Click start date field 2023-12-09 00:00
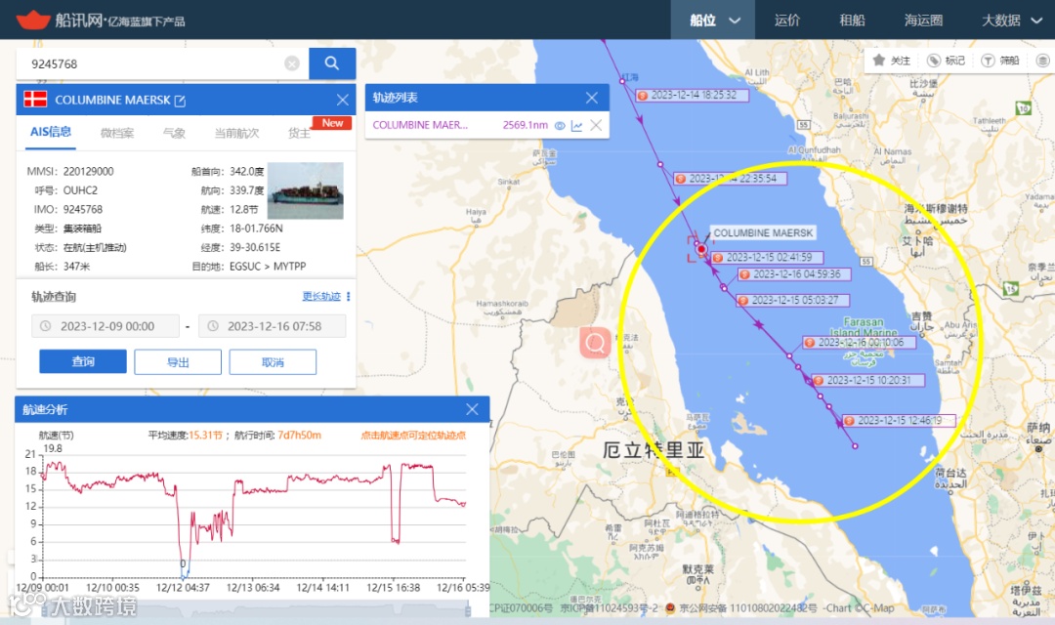The image size is (1055, 625). 105,325
